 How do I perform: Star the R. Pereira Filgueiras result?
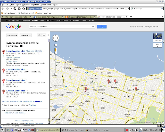click(4, 85)
